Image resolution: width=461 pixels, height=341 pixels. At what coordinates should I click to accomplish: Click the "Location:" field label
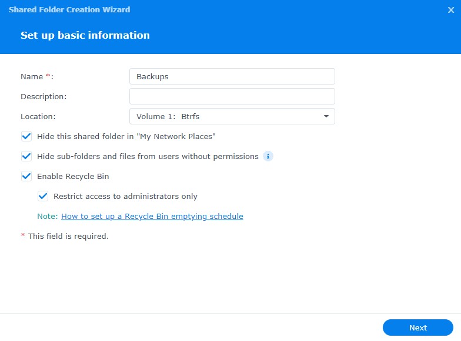[x=38, y=116]
